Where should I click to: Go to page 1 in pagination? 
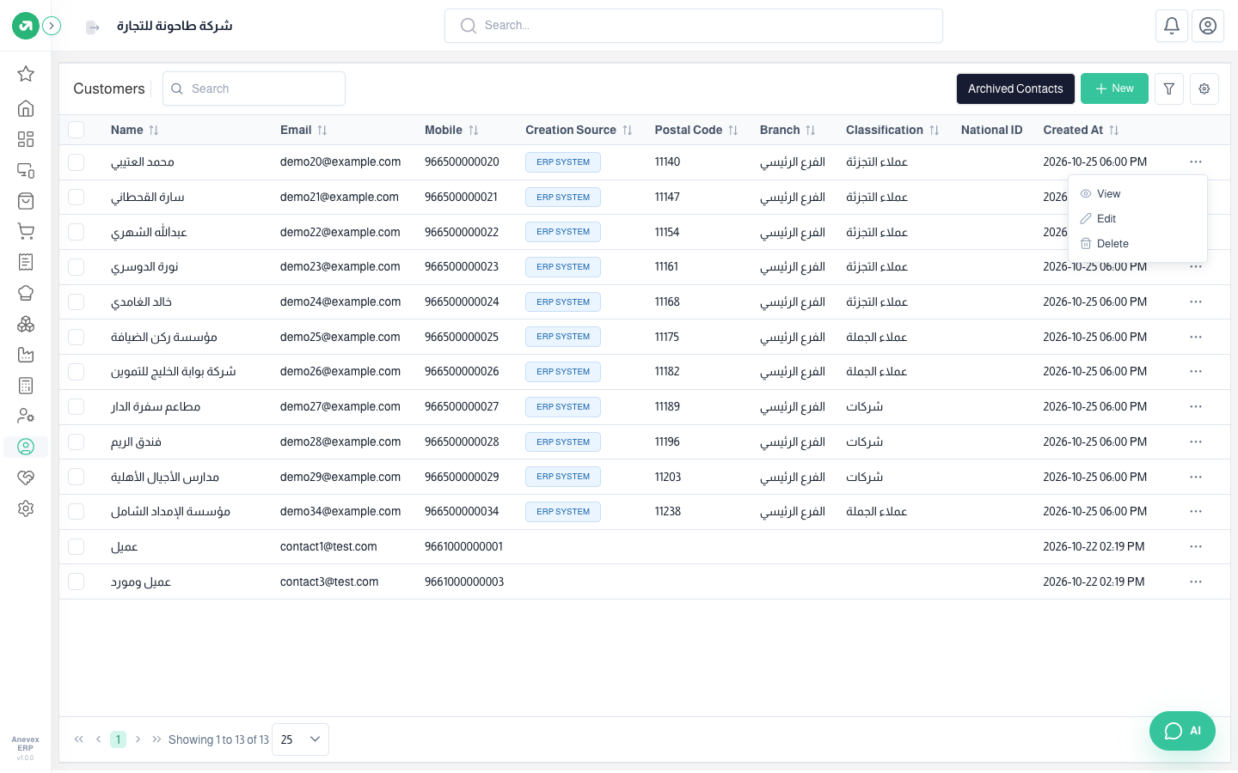click(x=118, y=740)
